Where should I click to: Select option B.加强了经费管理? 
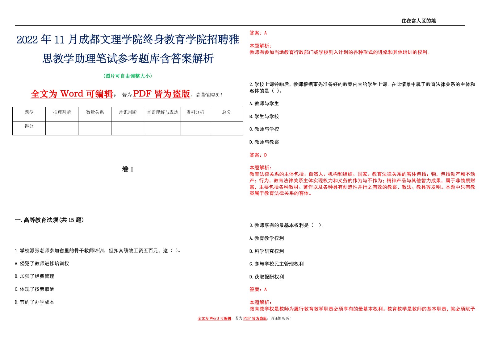[x=35, y=276]
